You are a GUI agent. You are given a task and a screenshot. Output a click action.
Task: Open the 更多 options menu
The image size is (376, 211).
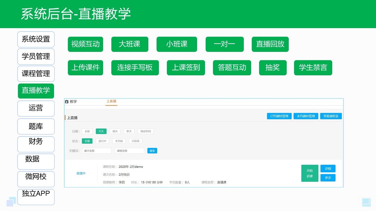(x=328, y=178)
